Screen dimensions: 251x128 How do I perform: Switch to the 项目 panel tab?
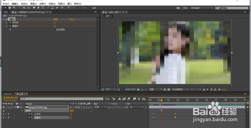click(6, 12)
